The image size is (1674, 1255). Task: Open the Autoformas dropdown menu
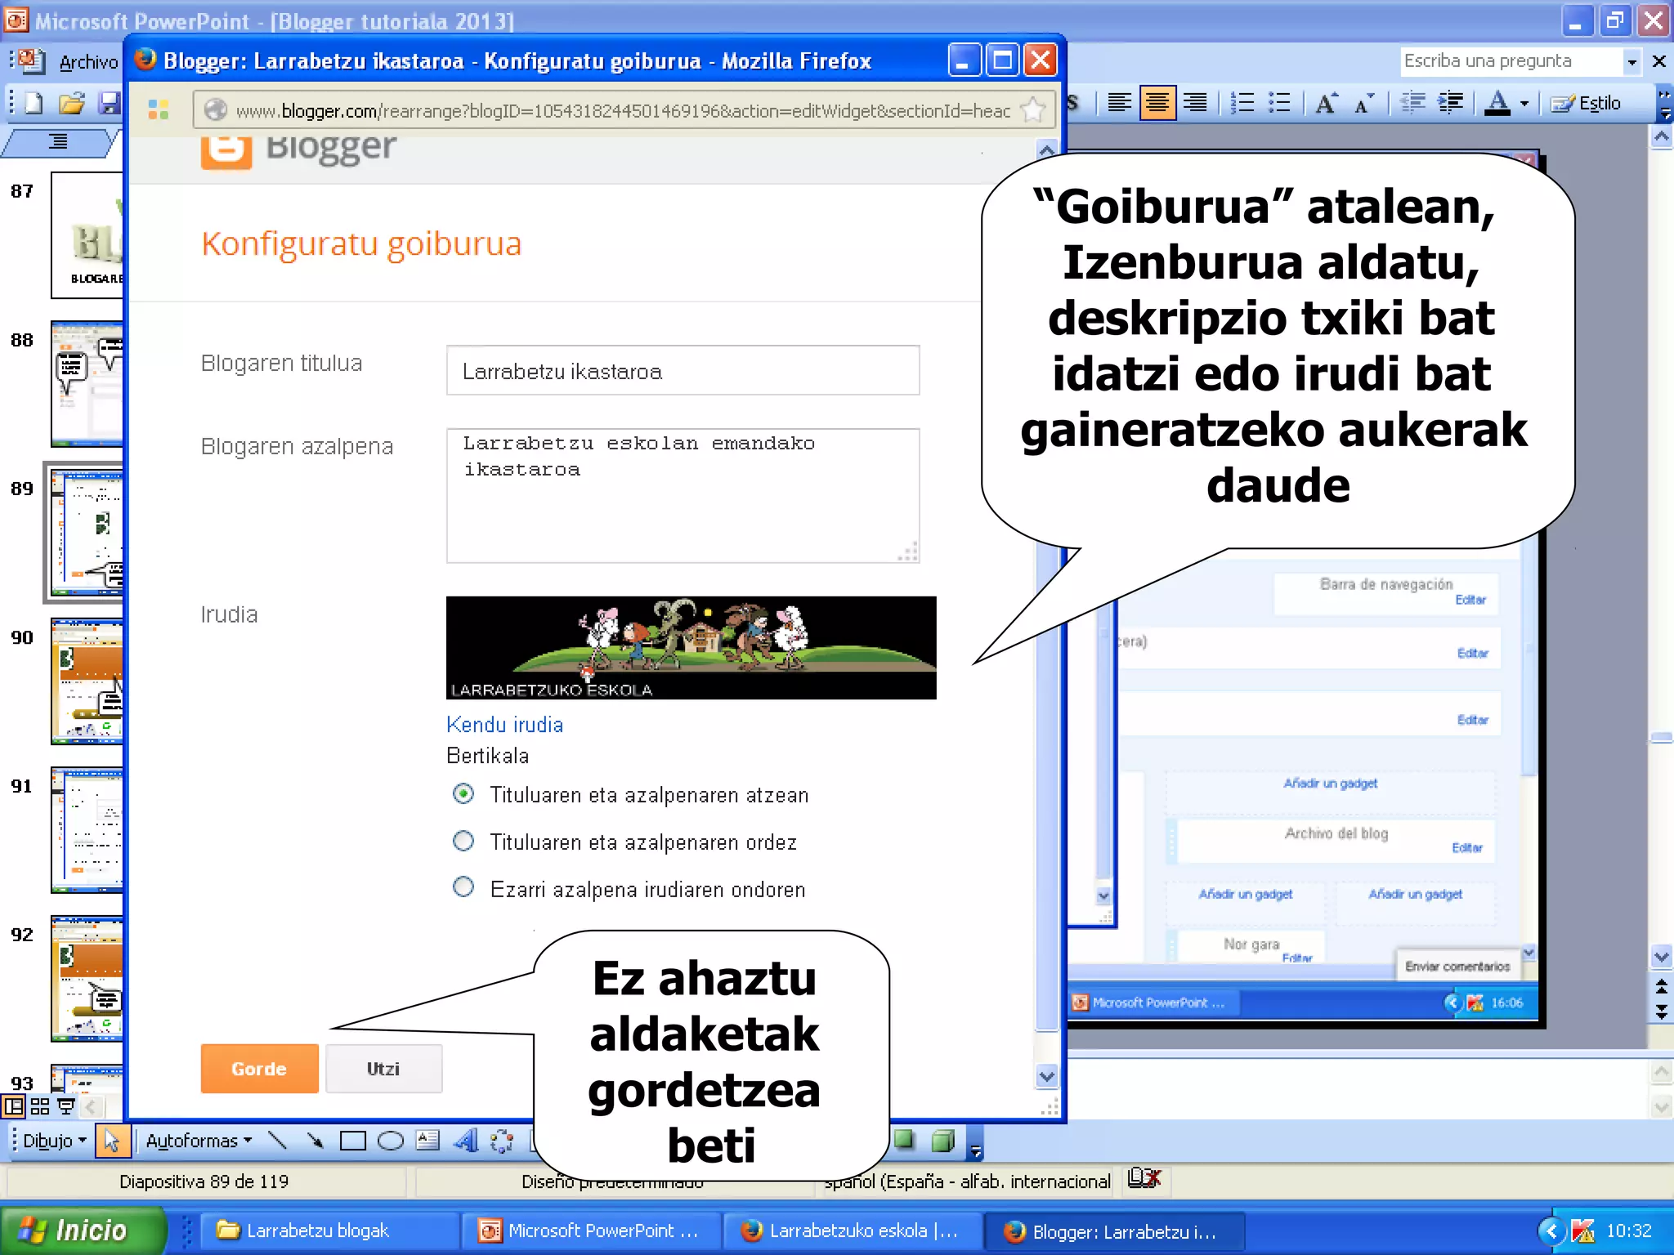click(x=199, y=1141)
